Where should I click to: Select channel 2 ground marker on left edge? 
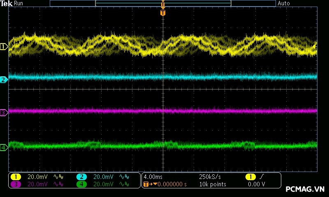[4, 80]
